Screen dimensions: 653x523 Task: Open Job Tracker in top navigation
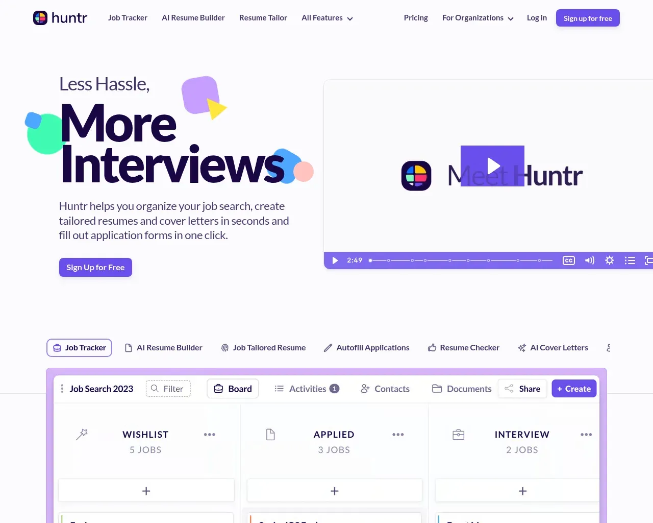pos(128,18)
